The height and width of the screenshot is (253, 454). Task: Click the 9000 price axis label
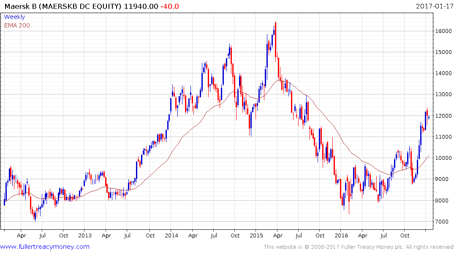pyautogui.click(x=442, y=179)
